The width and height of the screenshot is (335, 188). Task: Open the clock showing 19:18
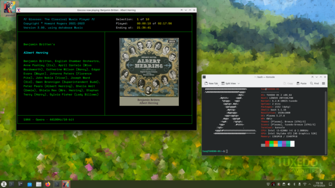point(319,184)
